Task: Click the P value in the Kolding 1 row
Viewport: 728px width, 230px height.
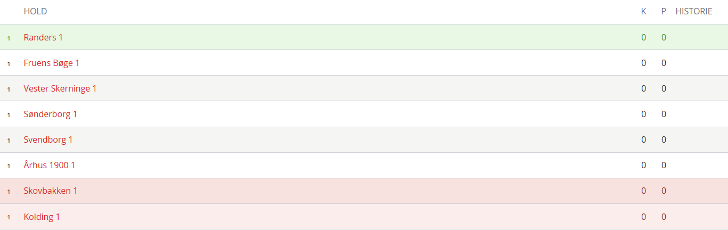Action: coord(664,217)
